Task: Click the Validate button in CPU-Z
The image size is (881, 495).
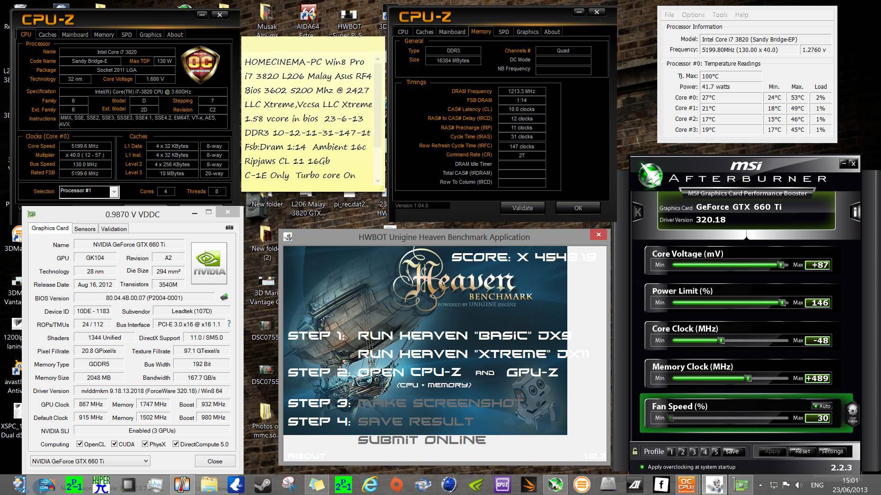Action: tap(522, 208)
